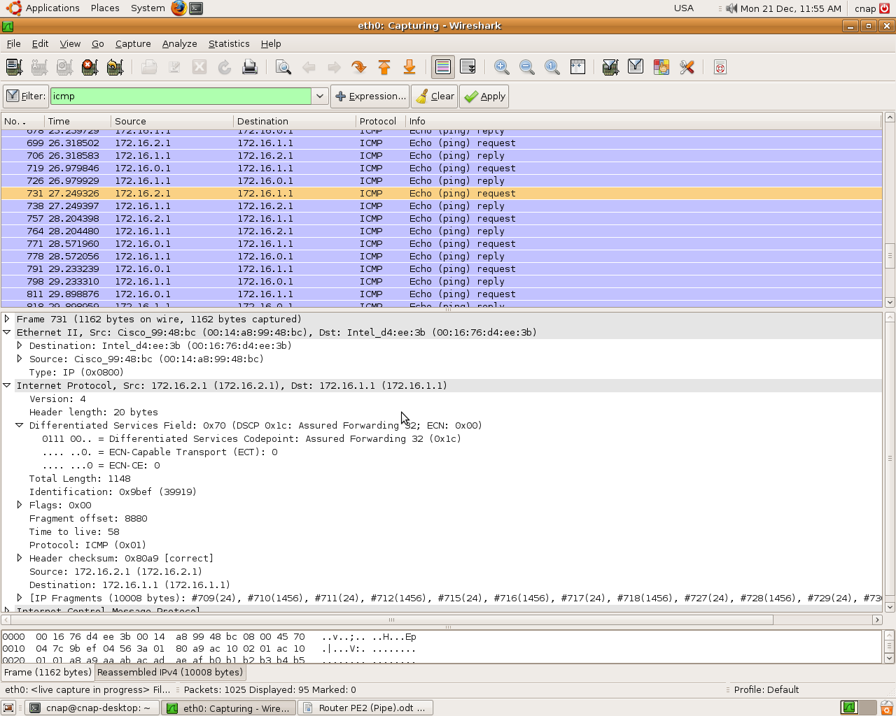
Task: Open the filter history dropdown
Action: [x=320, y=96]
